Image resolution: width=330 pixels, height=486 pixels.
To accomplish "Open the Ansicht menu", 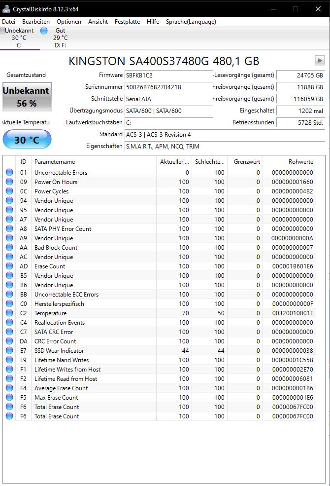I will (98, 22).
